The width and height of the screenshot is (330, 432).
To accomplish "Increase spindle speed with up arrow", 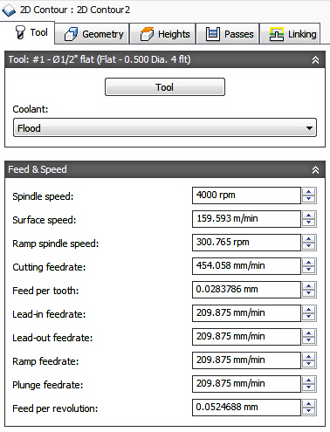I will 309,192.
